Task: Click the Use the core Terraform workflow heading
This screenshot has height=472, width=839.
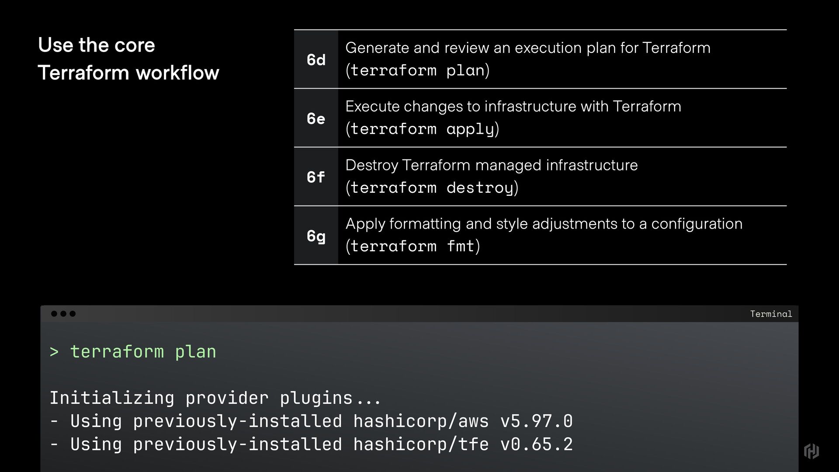Action: tap(128, 59)
